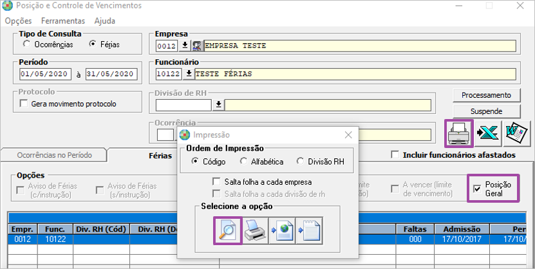The width and height of the screenshot is (535, 269).
Task: Click the printer icon in main window
Action: point(459,133)
